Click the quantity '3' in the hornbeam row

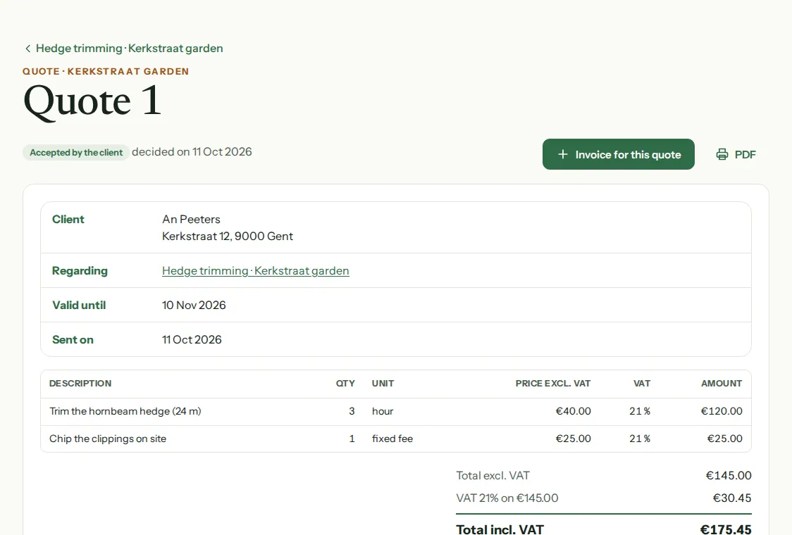tap(352, 411)
